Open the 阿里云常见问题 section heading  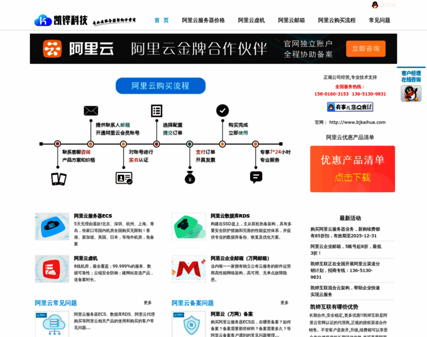pos(56,303)
